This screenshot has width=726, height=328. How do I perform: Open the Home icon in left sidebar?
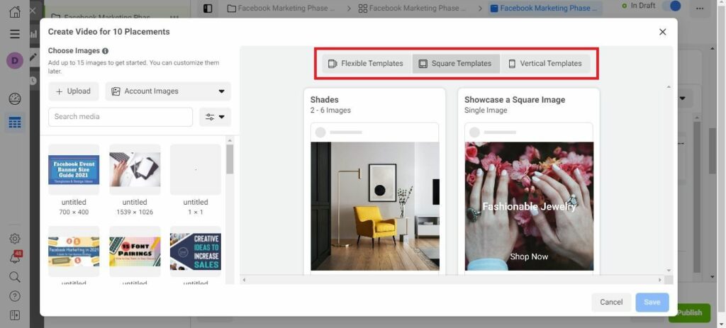(x=15, y=11)
